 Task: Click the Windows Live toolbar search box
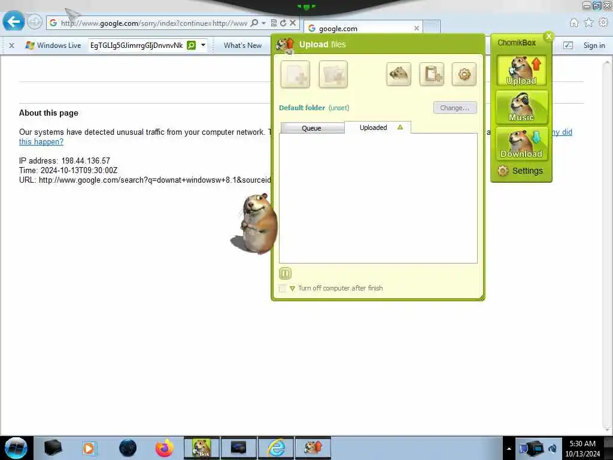click(x=136, y=46)
